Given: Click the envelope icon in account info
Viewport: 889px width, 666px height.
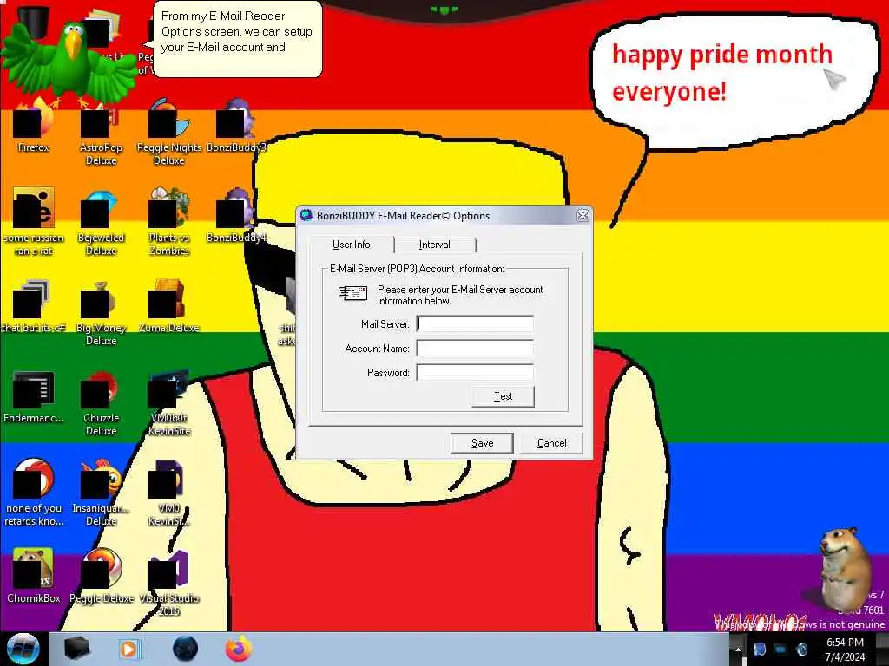Looking at the screenshot, I should [352, 293].
